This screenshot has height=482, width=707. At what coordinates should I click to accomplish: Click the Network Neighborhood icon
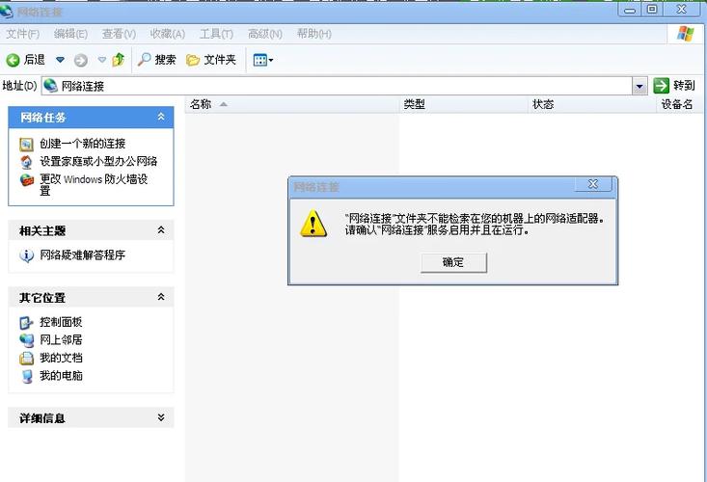[27, 340]
